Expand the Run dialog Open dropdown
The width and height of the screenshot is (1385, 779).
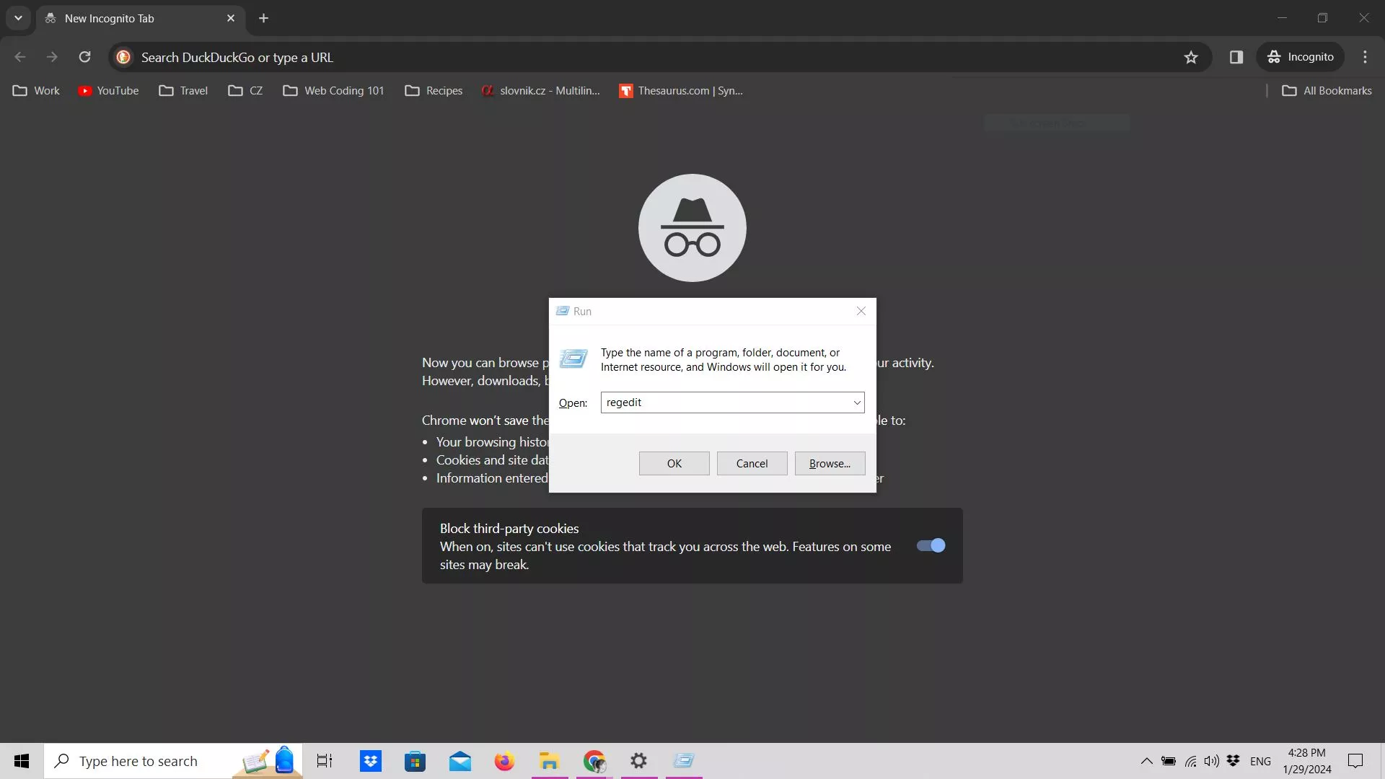point(857,402)
